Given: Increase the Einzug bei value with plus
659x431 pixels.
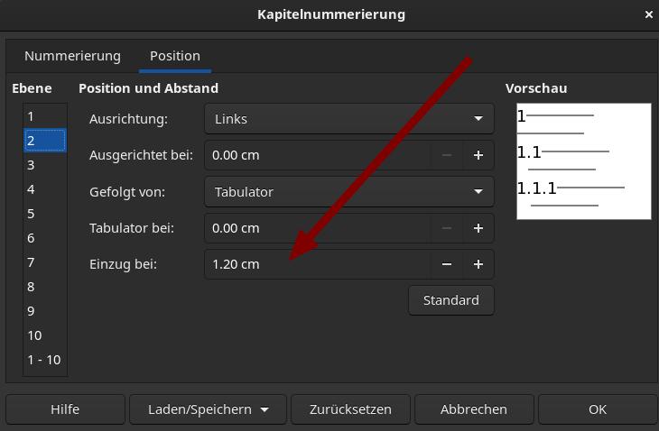Looking at the screenshot, I should click(478, 264).
